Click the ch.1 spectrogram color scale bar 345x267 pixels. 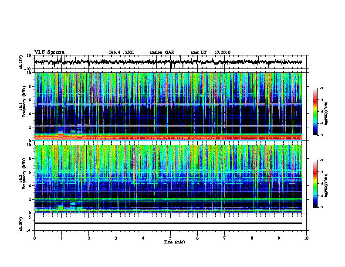[315, 112]
